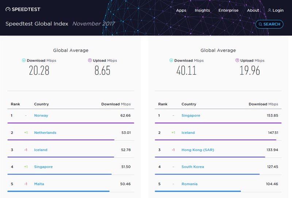Click the download arrow icon in mobile Global Average

(24, 60)
